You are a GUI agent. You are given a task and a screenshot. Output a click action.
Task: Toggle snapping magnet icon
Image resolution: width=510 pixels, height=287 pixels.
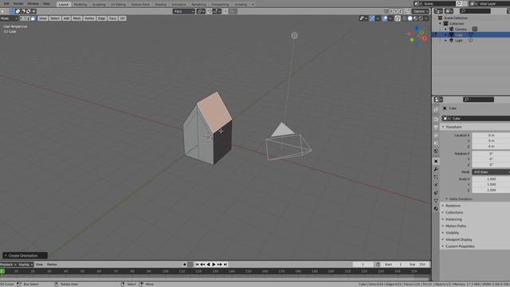[209, 11]
